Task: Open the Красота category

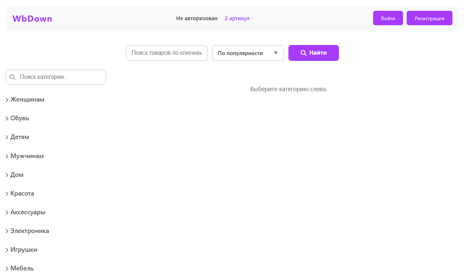Action: pyautogui.click(x=22, y=193)
